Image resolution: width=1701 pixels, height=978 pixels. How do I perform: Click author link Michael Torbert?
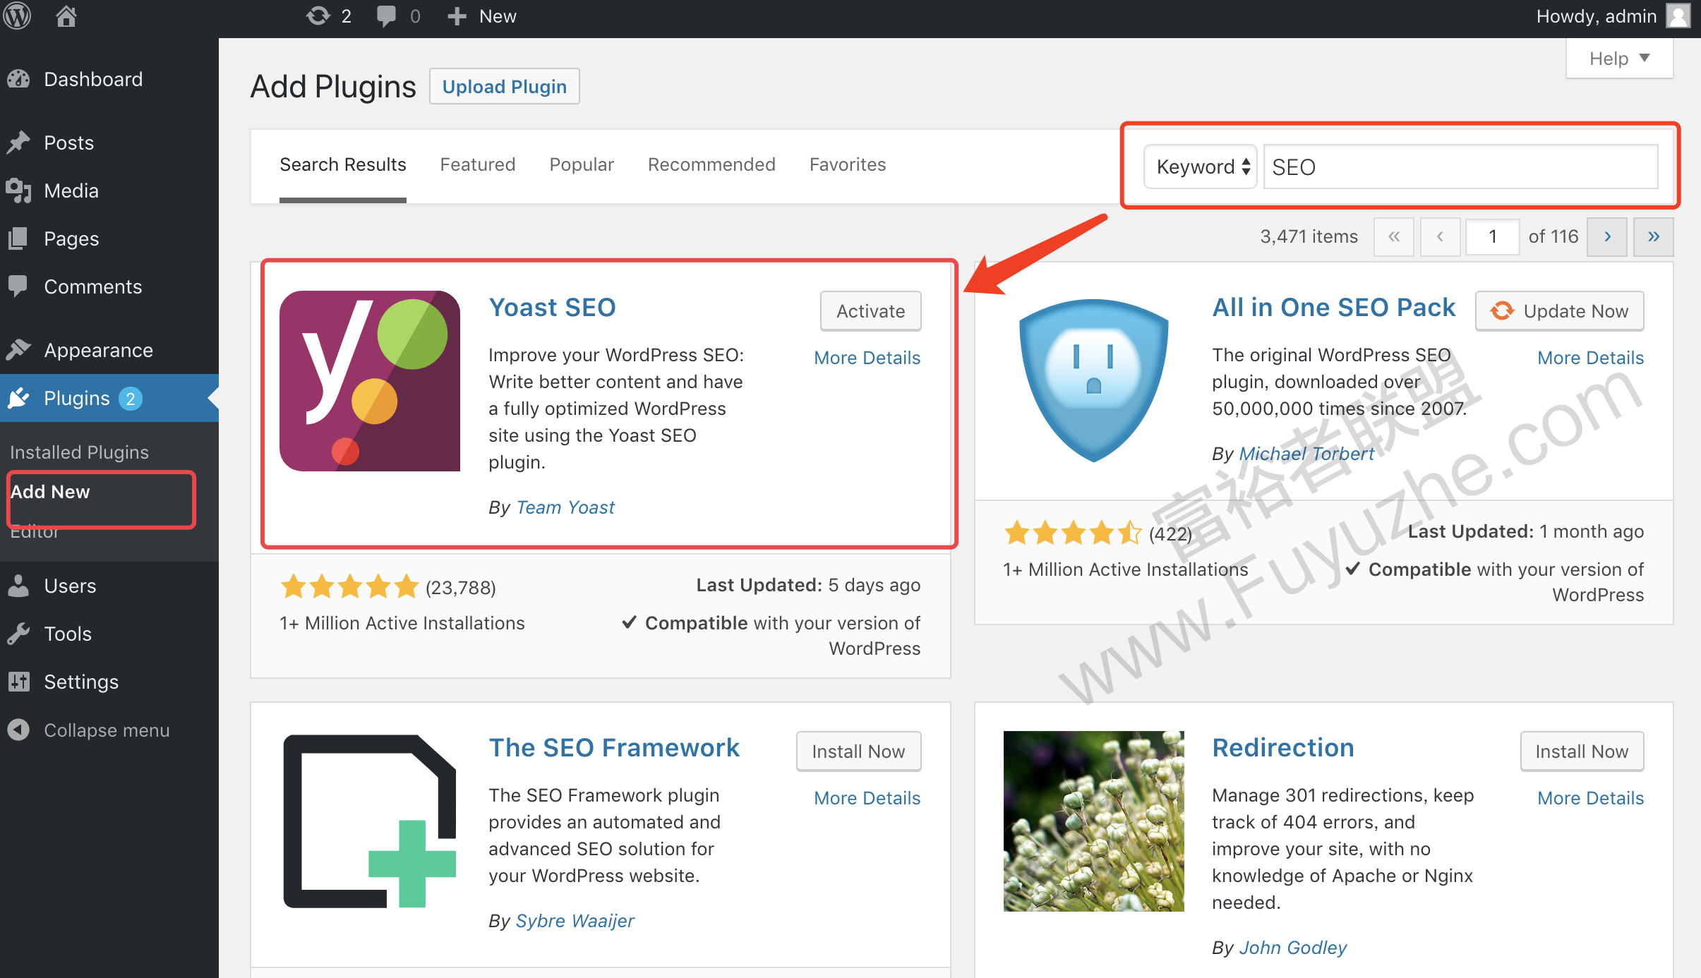[x=1306, y=454]
